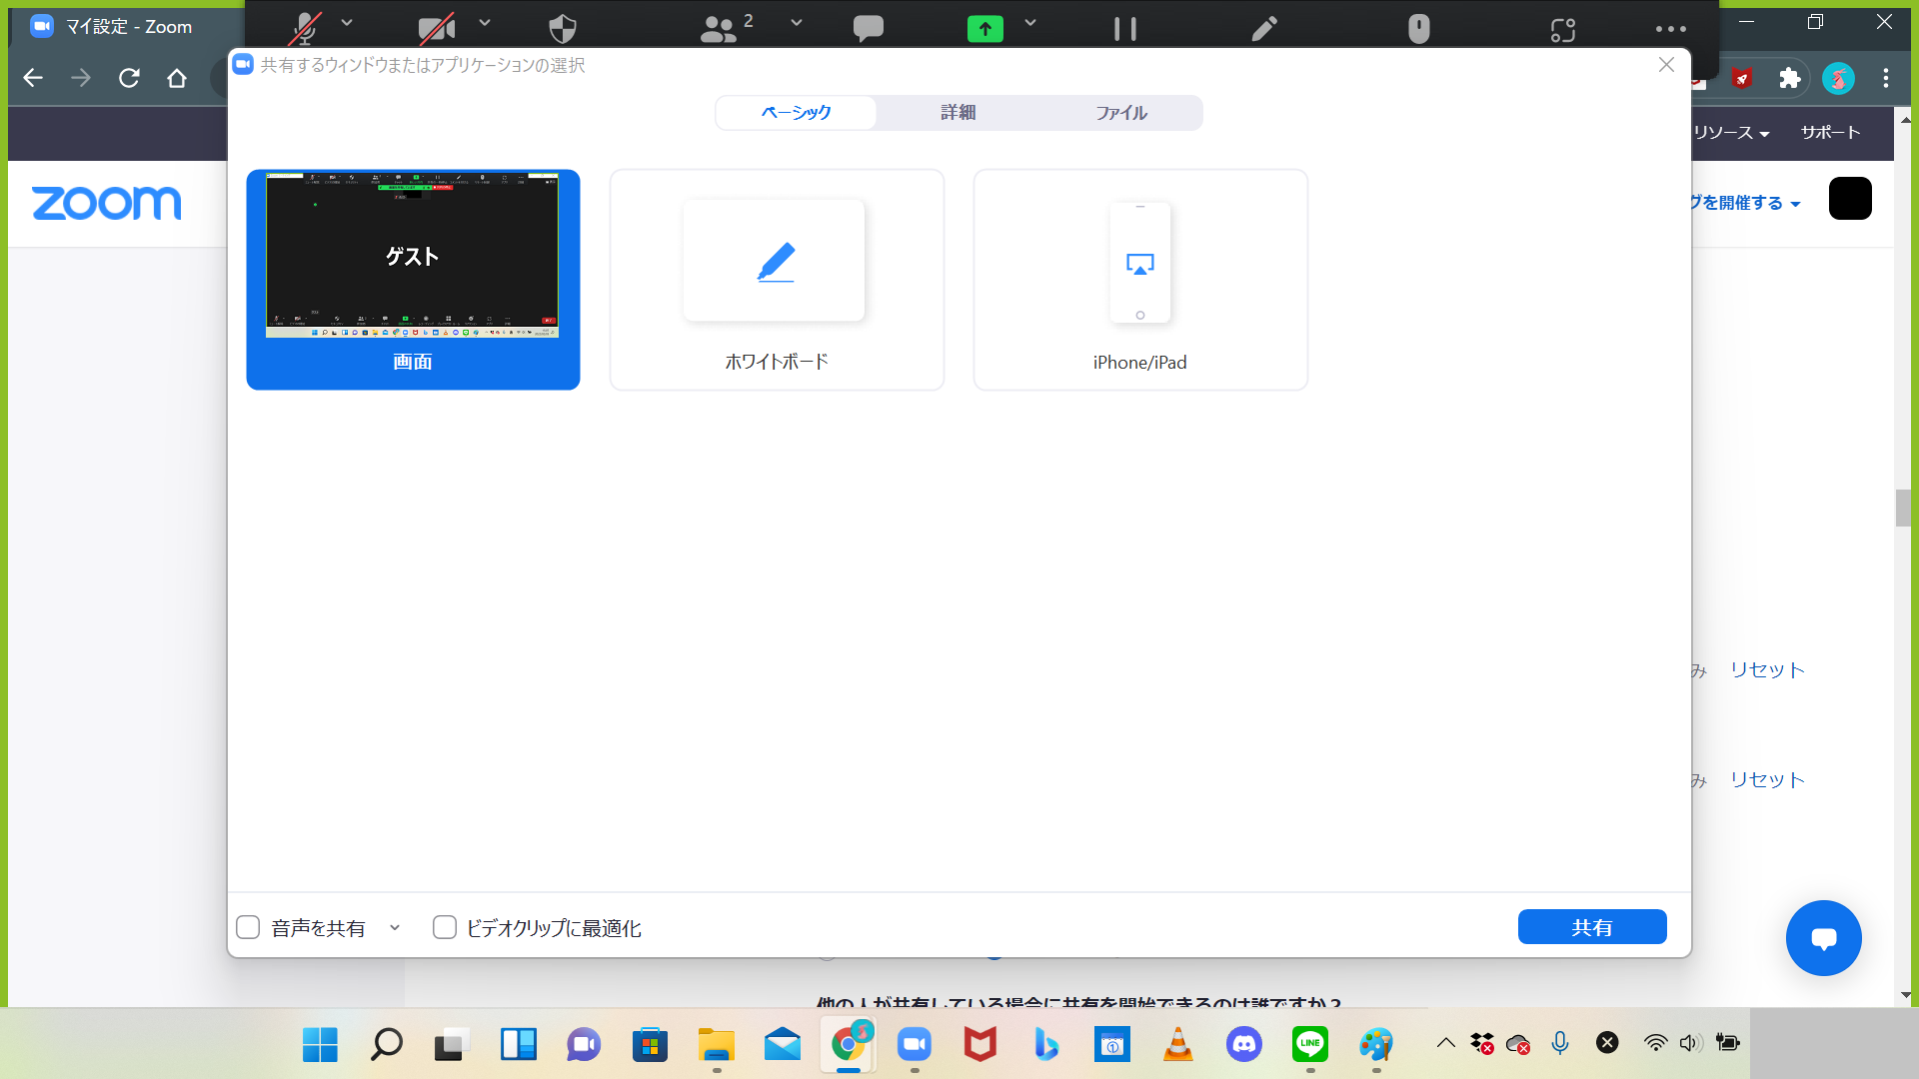
Task: Open Annotate pencil tool
Action: pos(1264,28)
